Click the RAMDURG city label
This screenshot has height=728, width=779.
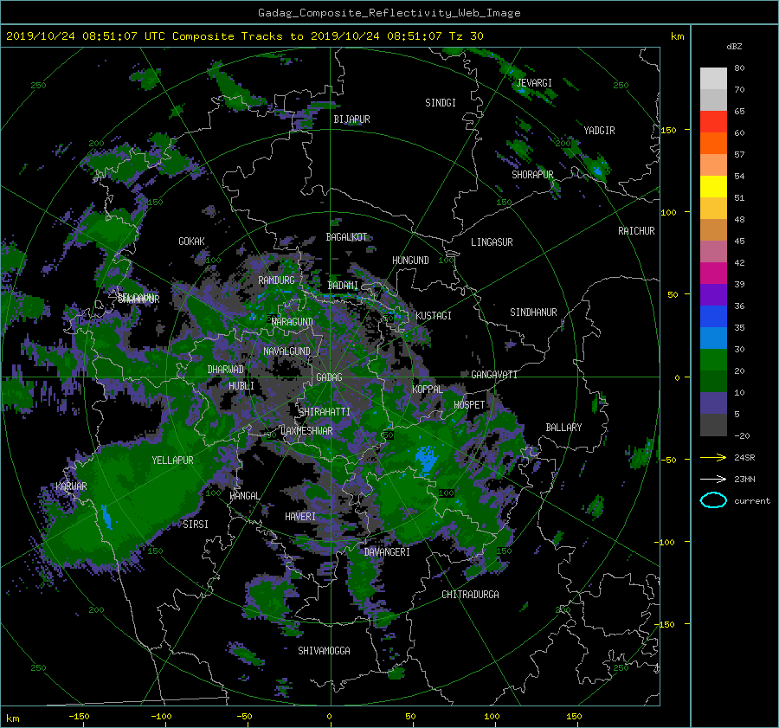[x=276, y=280]
